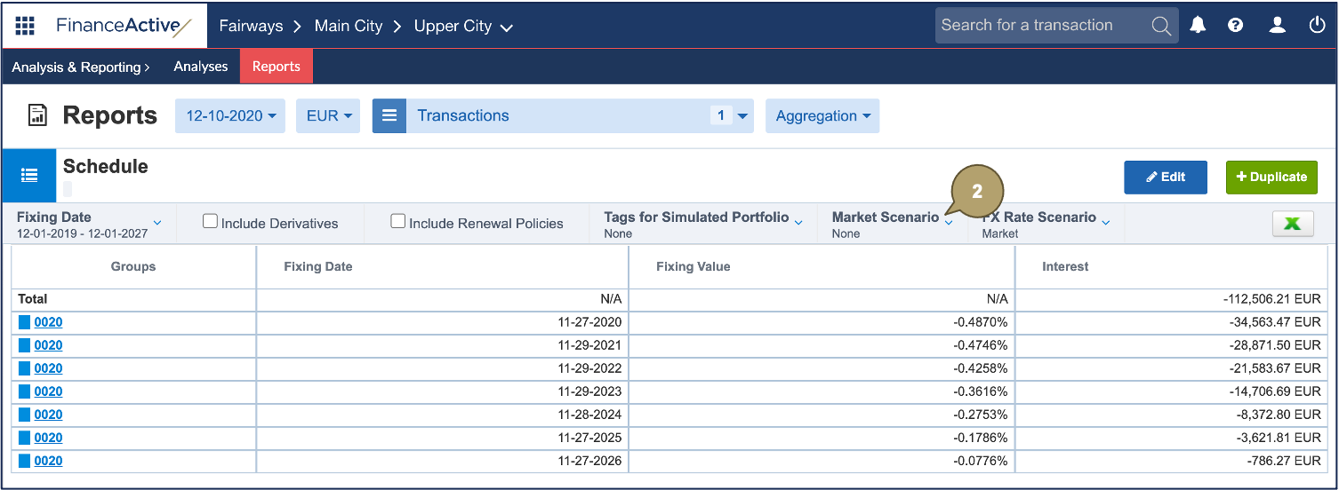Click the blue Edit button

point(1165,177)
